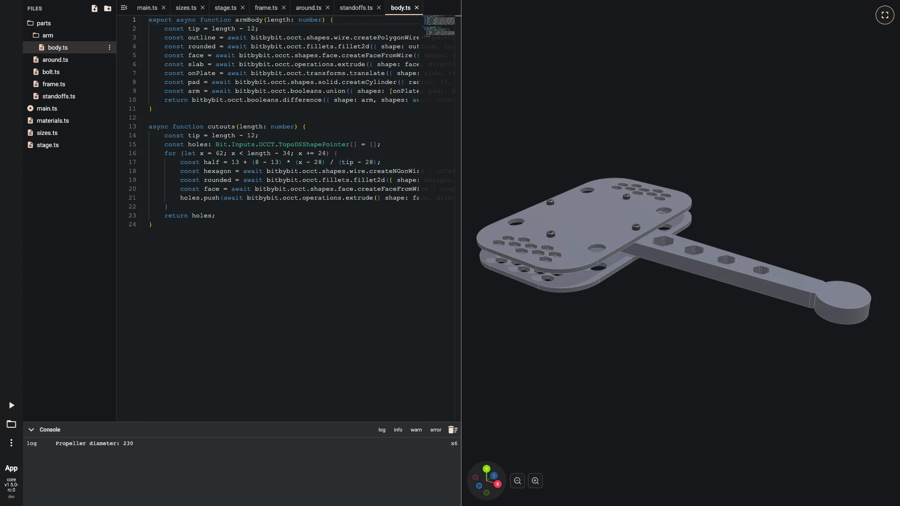Click the green Y axis on gizmo
900x506 pixels.
tap(487, 469)
